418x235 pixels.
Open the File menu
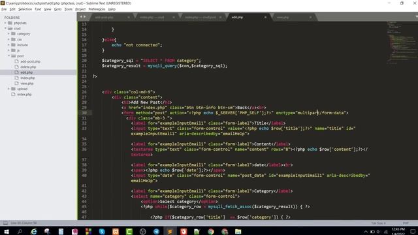pyautogui.click(x=4, y=9)
